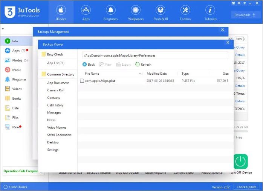Image resolution: width=263 pixels, height=191 pixels.
Task: Select Common Directory folder
Action: [58, 74]
